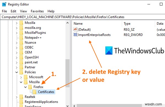
Task: Select the Partner folder icon
Action: coord(21,67)
